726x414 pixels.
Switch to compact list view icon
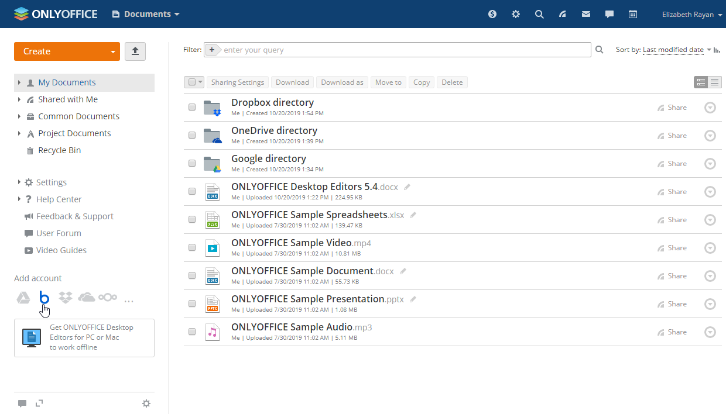coord(715,82)
